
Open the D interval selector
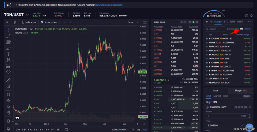(x=7, y=22)
